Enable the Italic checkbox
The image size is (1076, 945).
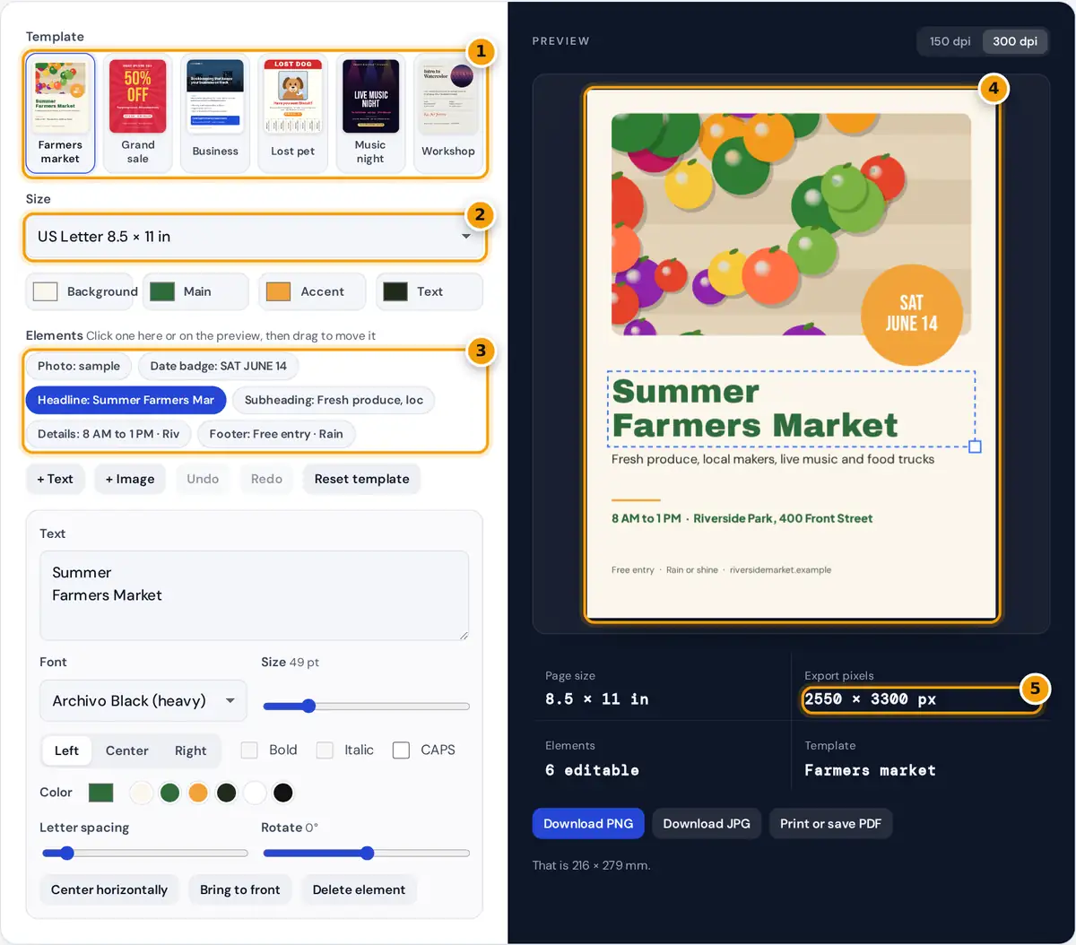tap(325, 750)
